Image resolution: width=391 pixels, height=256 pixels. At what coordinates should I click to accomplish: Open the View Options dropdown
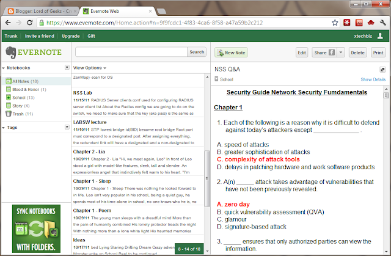(90, 68)
